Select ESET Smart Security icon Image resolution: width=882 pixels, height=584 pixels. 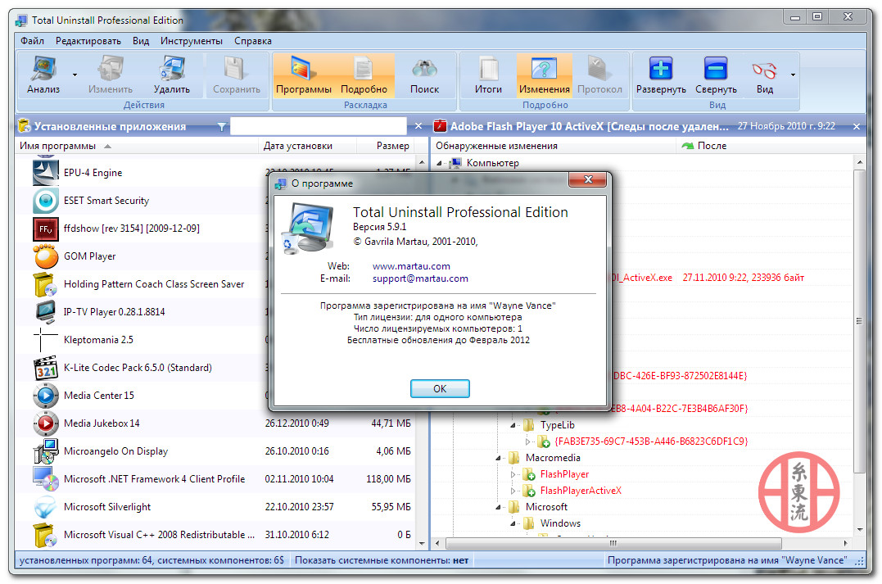pyautogui.click(x=46, y=201)
